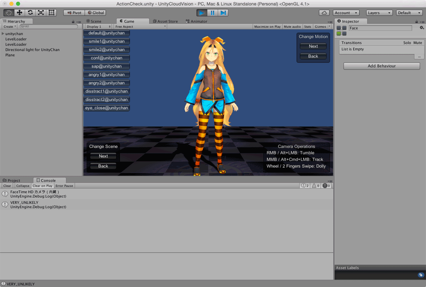
Task: Toggle Collapse in Console
Action: click(x=23, y=186)
